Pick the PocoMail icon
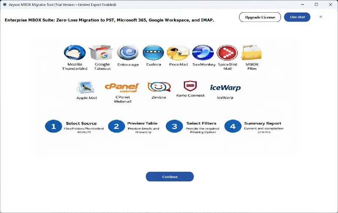The image size is (338, 213). [x=178, y=53]
